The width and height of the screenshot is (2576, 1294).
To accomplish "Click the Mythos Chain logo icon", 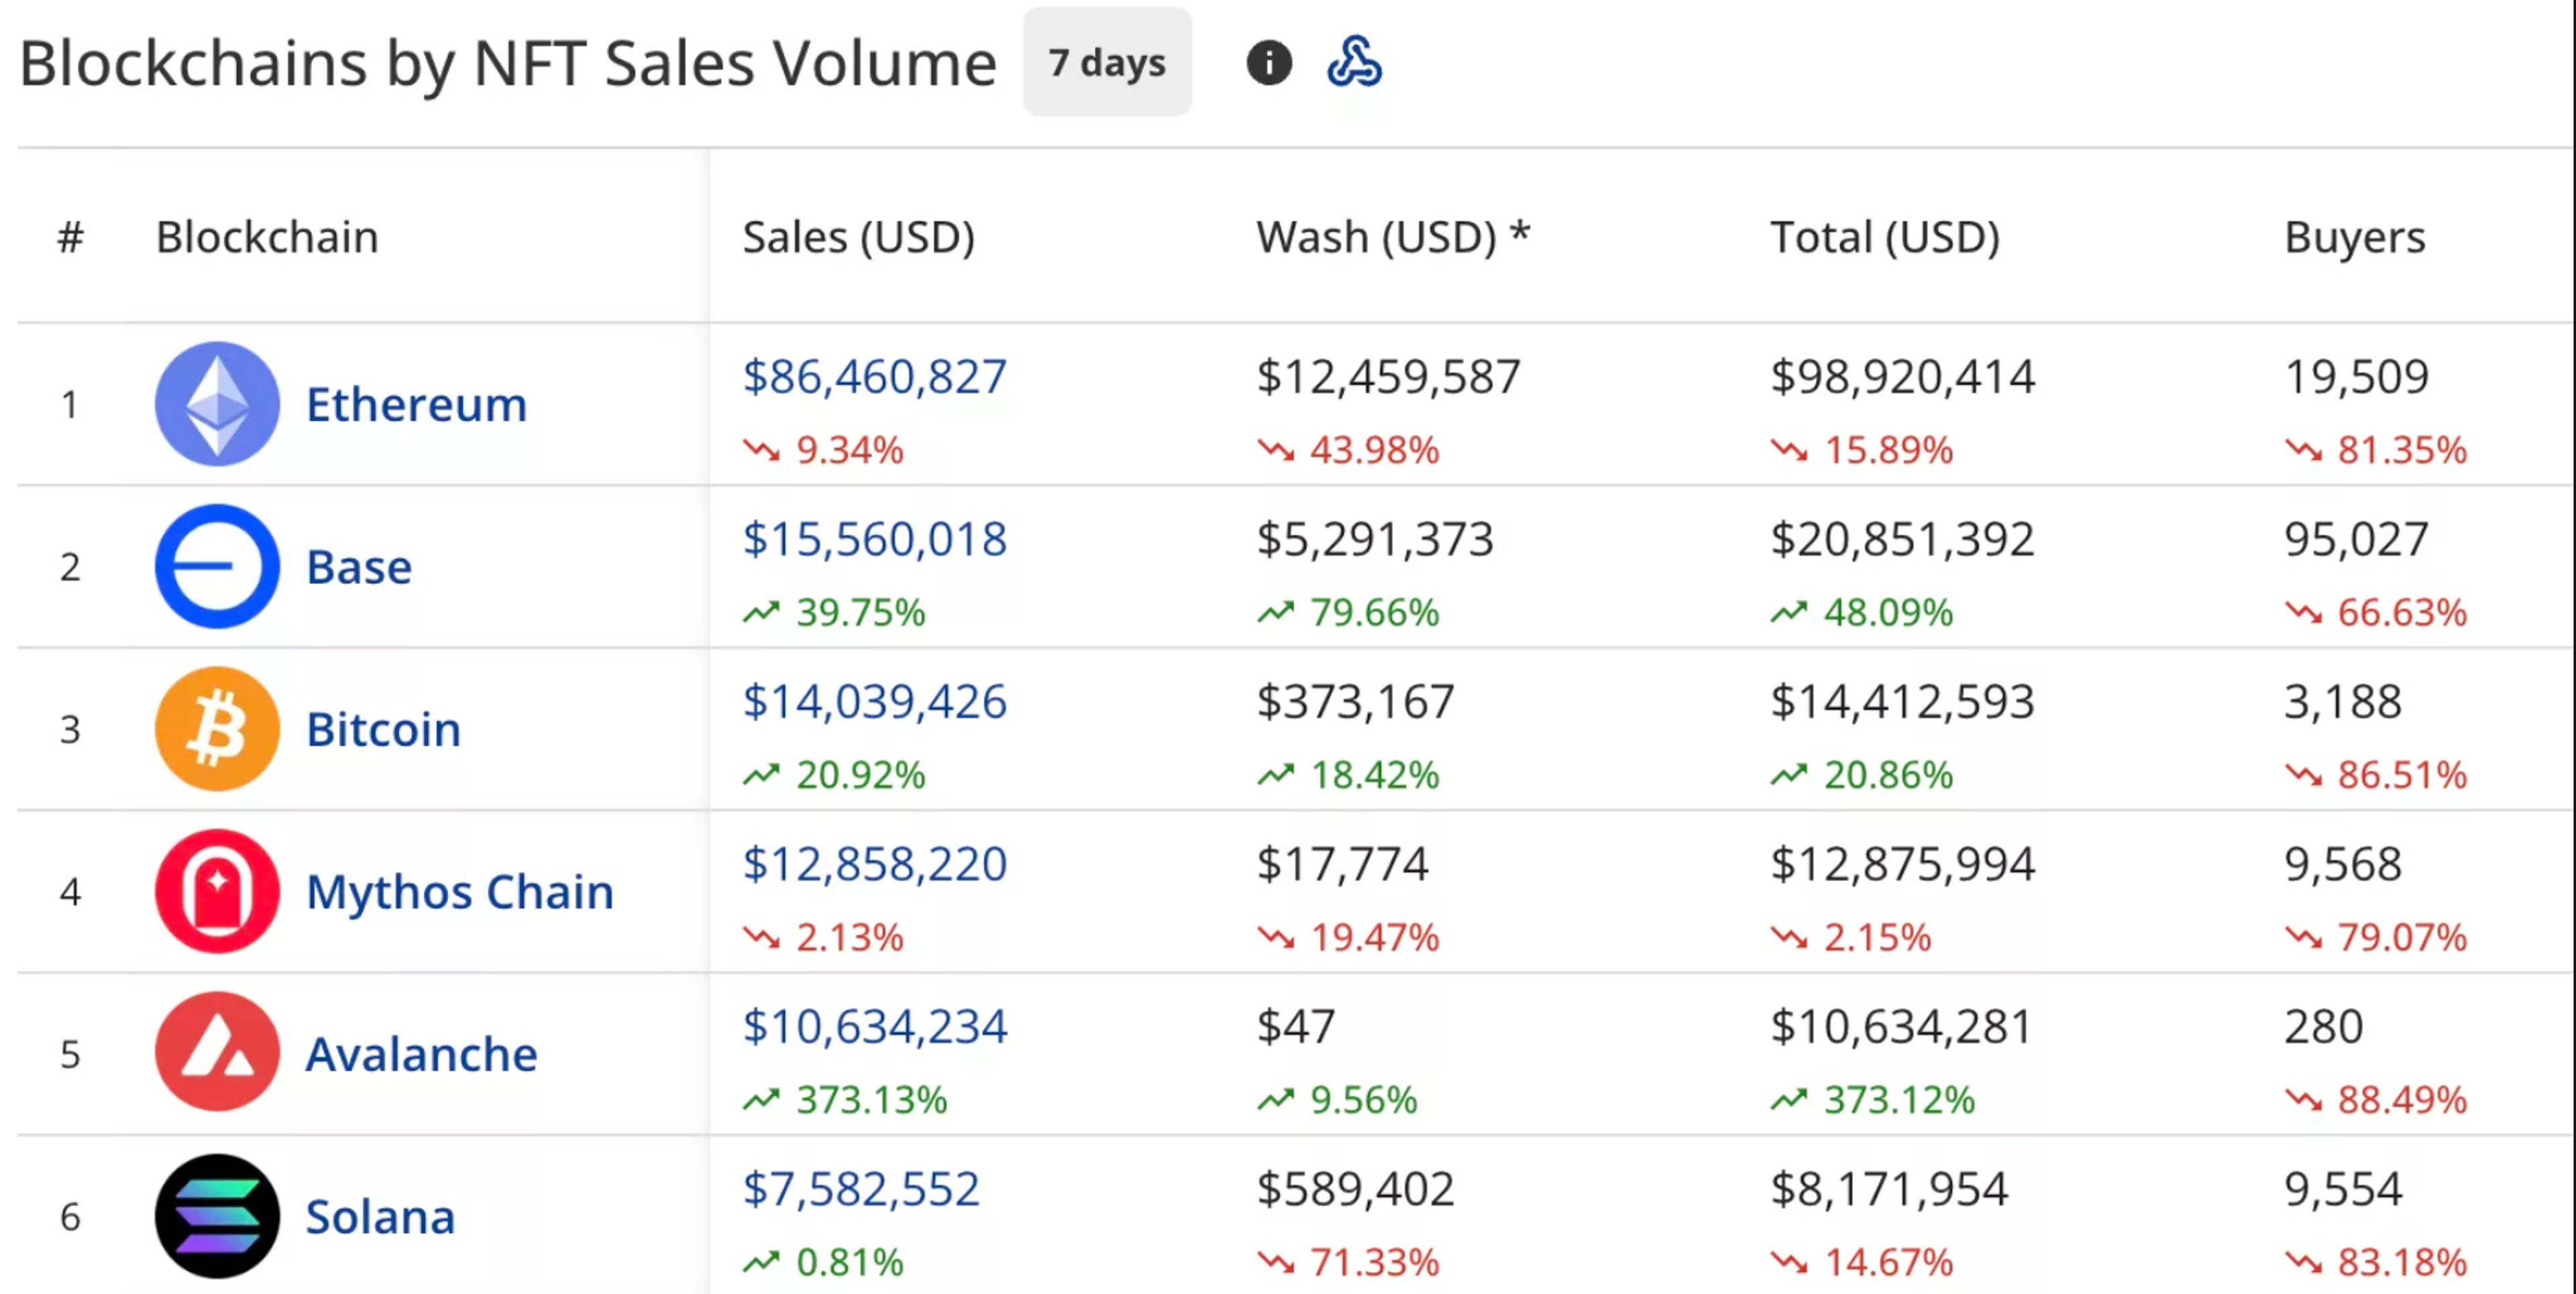I will point(217,891).
